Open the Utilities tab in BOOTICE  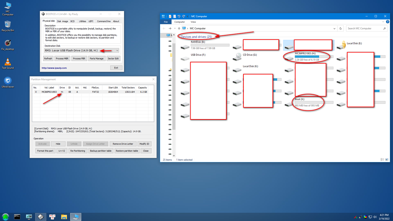pyautogui.click(x=82, y=21)
